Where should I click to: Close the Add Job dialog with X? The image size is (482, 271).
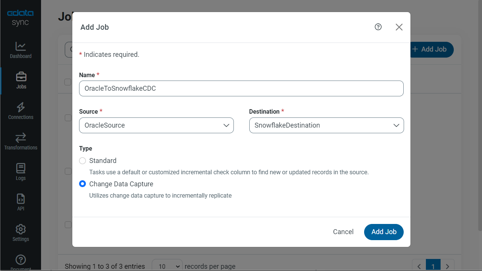point(399,27)
